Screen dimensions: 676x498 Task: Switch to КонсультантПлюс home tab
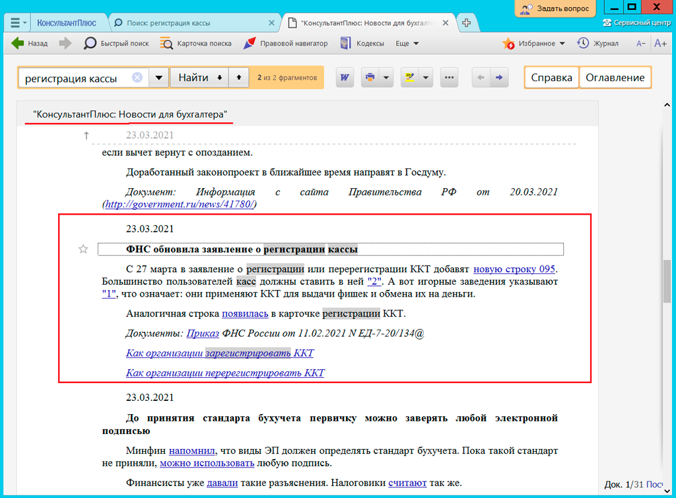[67, 23]
